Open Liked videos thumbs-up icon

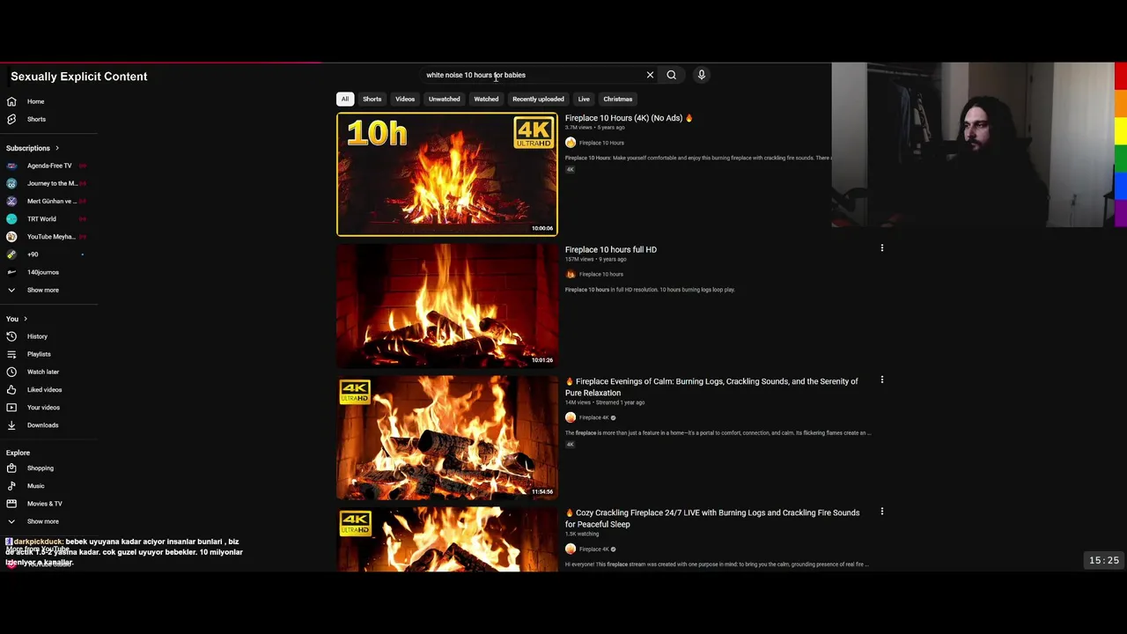tap(11, 389)
